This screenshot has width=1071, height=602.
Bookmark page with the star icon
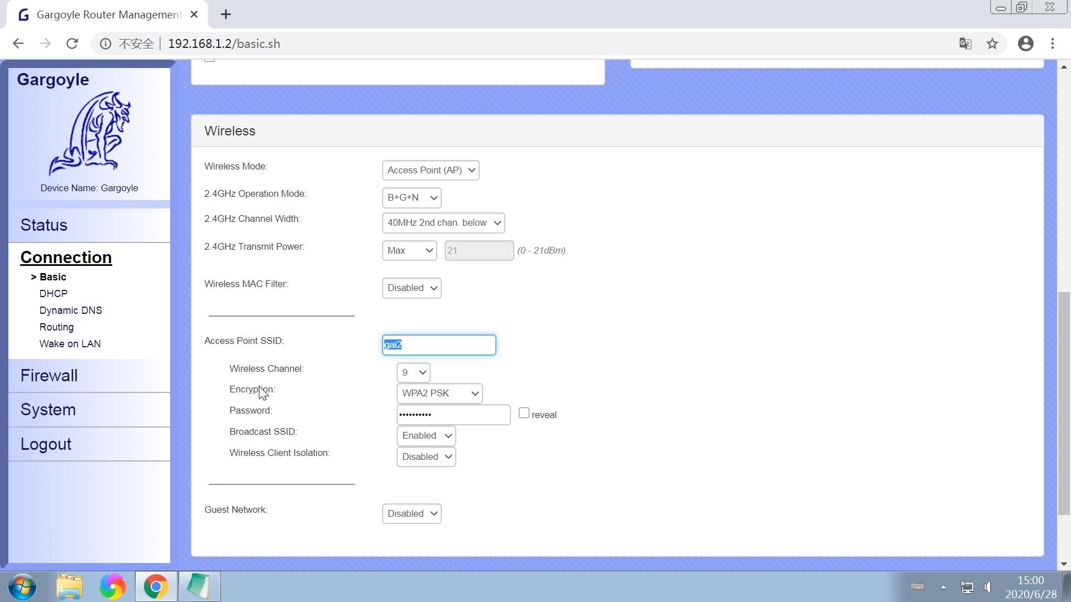992,43
